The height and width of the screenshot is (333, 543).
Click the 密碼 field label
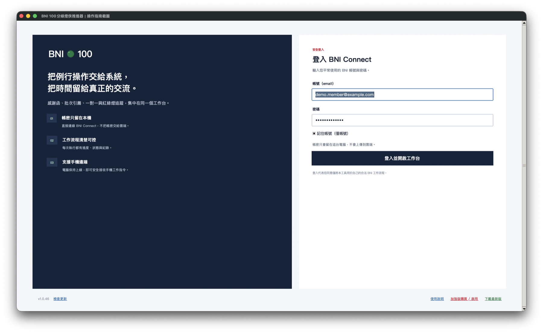tap(316, 109)
